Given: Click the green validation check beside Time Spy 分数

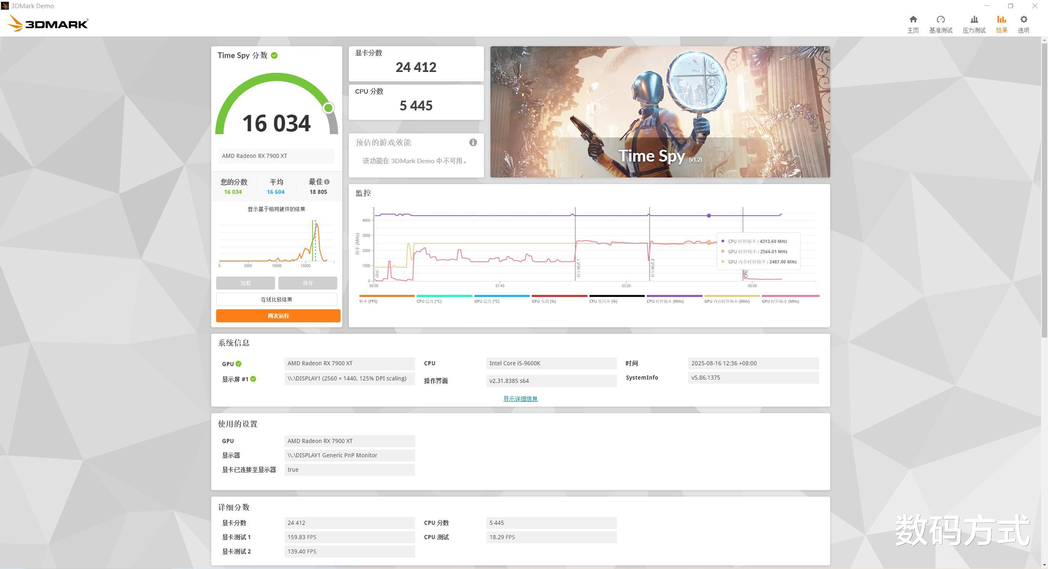Looking at the screenshot, I should [x=274, y=56].
